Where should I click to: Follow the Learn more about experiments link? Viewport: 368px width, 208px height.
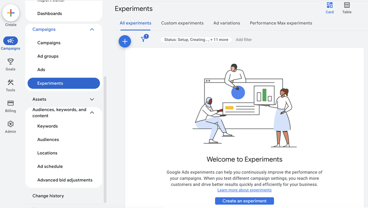click(245, 190)
